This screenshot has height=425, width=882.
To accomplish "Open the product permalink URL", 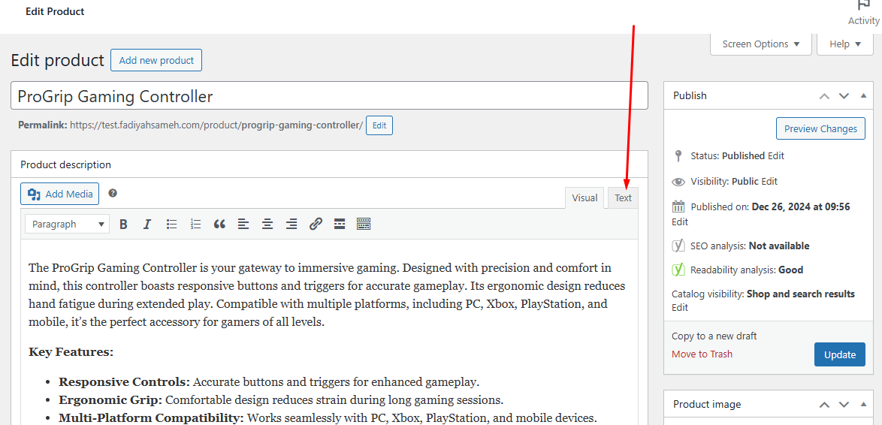I will pyautogui.click(x=216, y=125).
